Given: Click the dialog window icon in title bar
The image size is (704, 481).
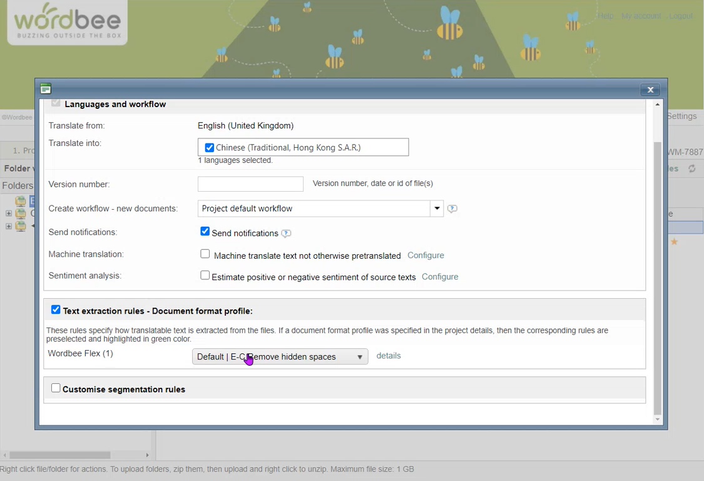Looking at the screenshot, I should point(45,89).
